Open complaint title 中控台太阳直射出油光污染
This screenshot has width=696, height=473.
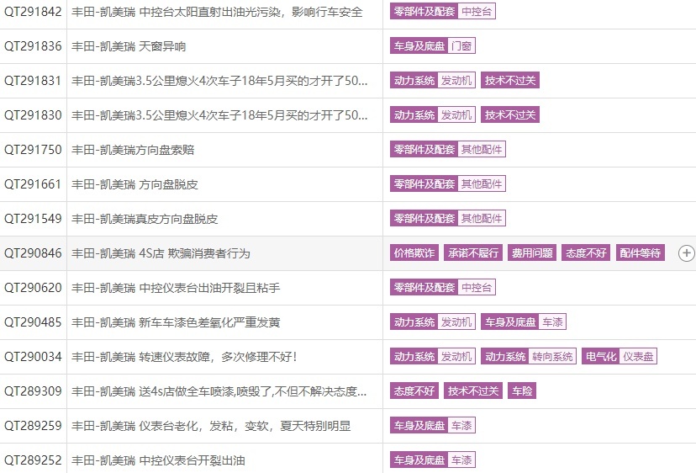[217, 12]
